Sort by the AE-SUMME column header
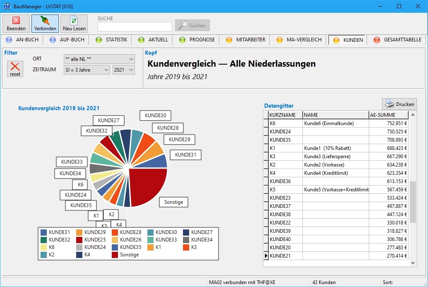The image size is (428, 287). (389, 115)
